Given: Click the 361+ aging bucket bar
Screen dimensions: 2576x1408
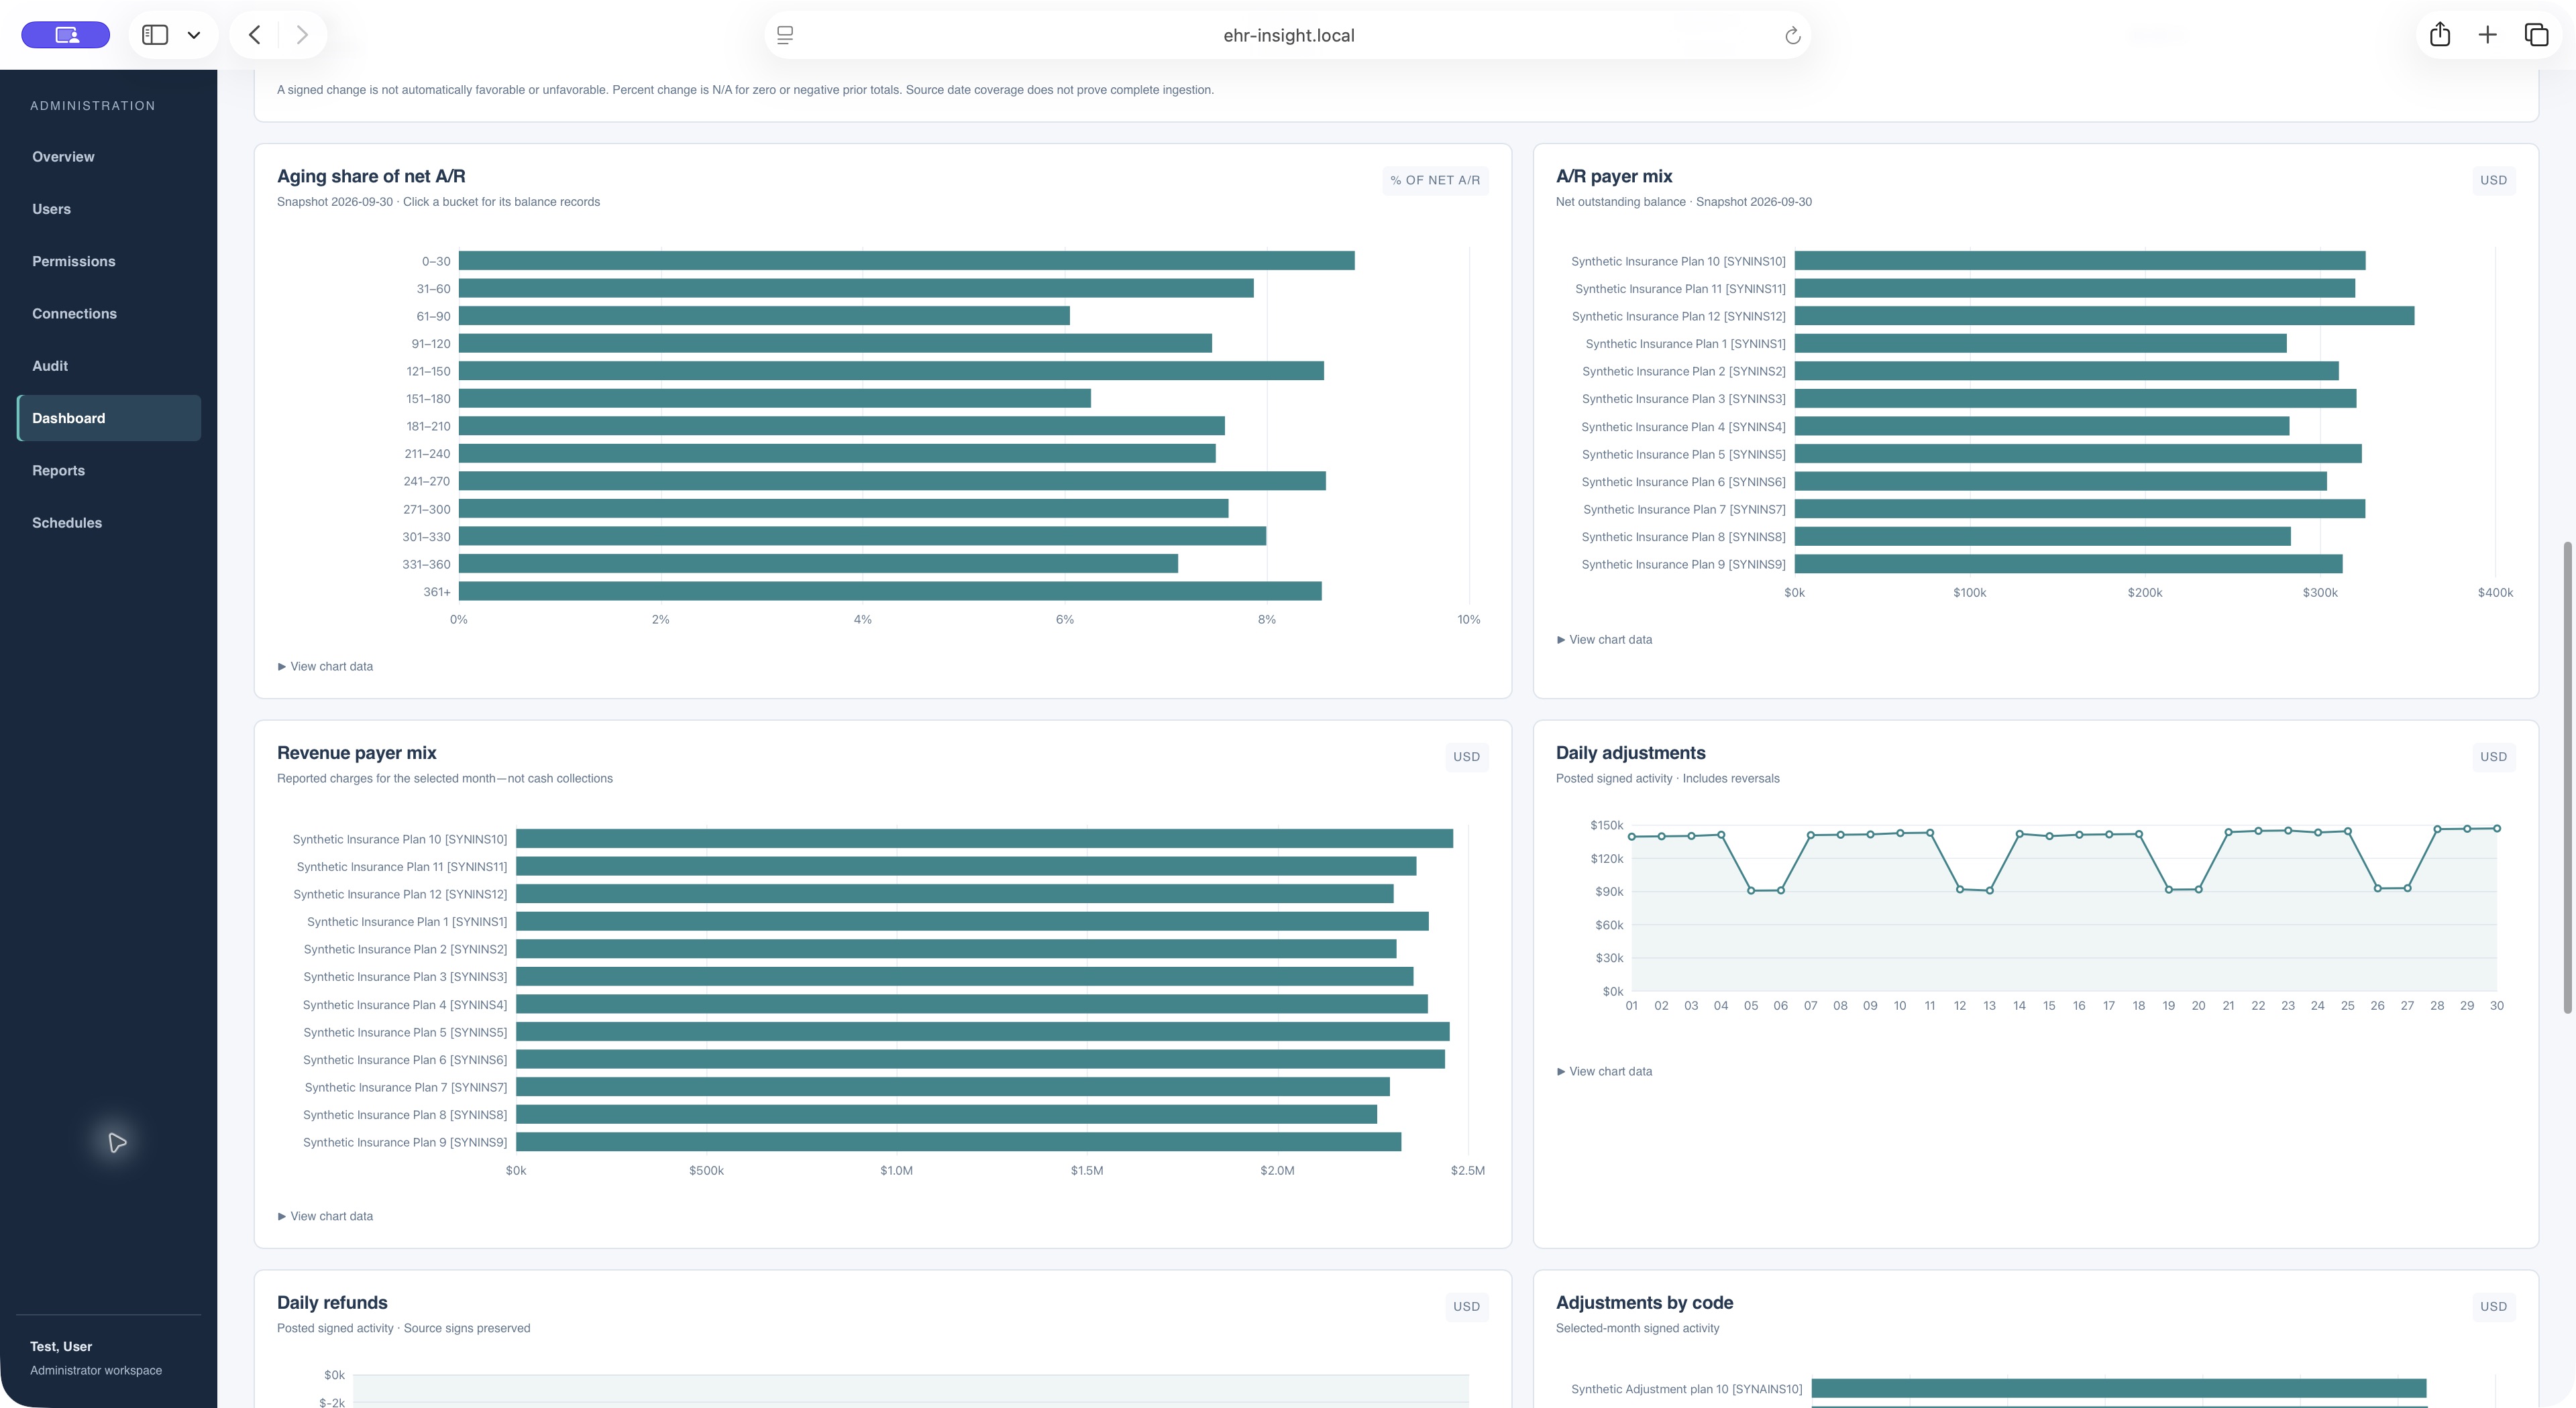Looking at the screenshot, I should [890, 591].
